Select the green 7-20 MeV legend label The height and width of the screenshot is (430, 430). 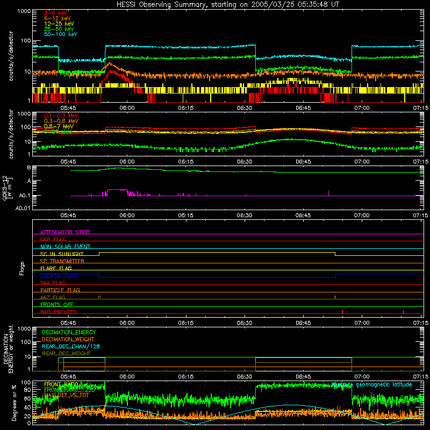coord(58,132)
